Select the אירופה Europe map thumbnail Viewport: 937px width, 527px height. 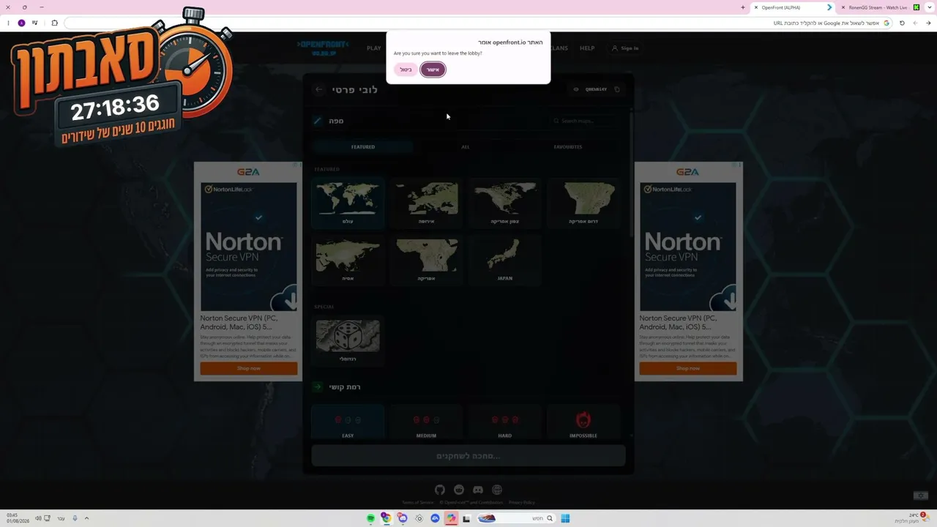pyautogui.click(x=426, y=203)
